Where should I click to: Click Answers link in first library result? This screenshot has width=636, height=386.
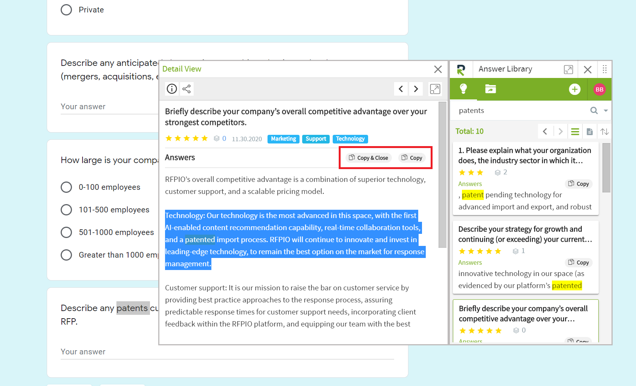click(x=470, y=184)
